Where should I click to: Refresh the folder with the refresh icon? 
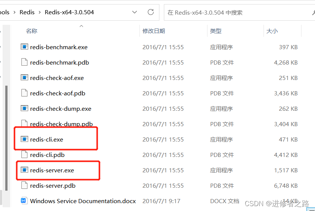click(x=151, y=12)
